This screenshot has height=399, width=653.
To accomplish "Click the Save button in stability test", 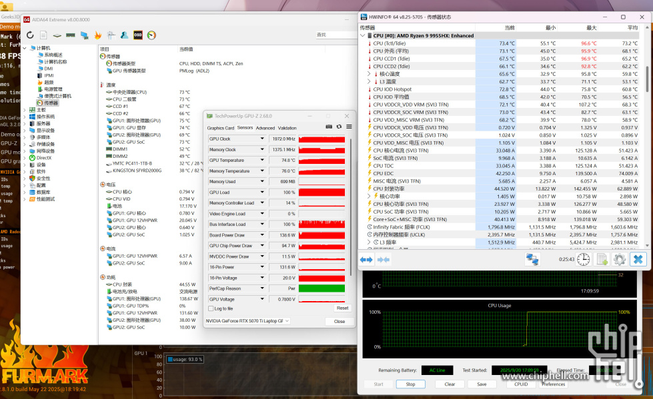I will 482,384.
